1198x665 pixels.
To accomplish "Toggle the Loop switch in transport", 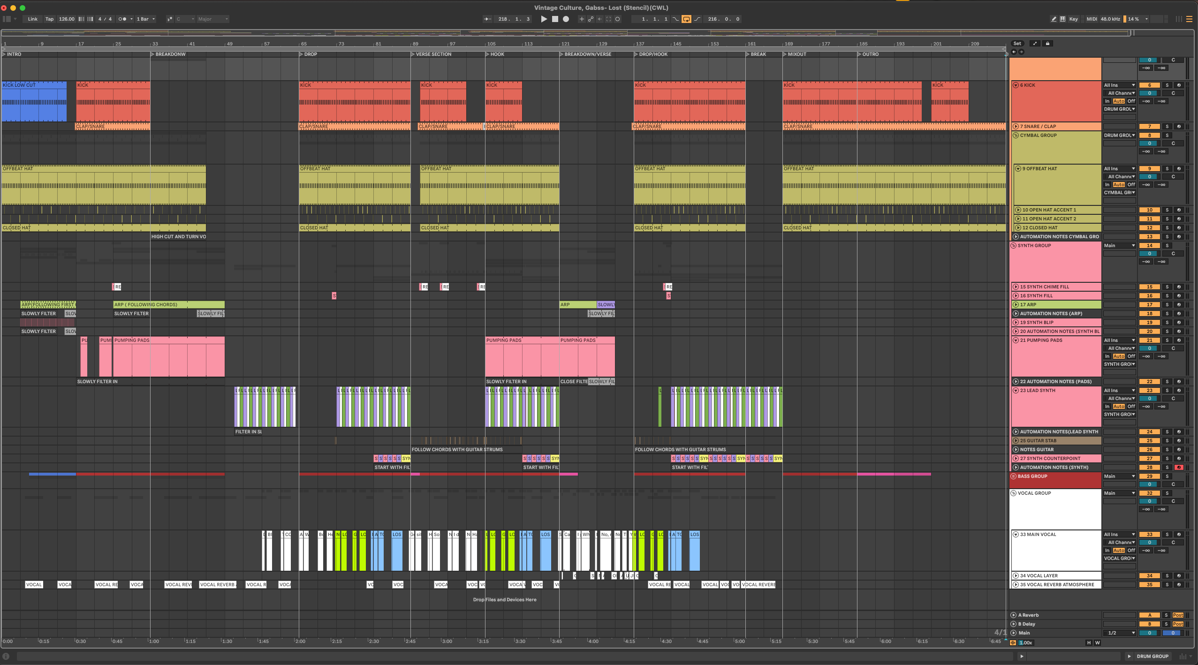I will 686,19.
